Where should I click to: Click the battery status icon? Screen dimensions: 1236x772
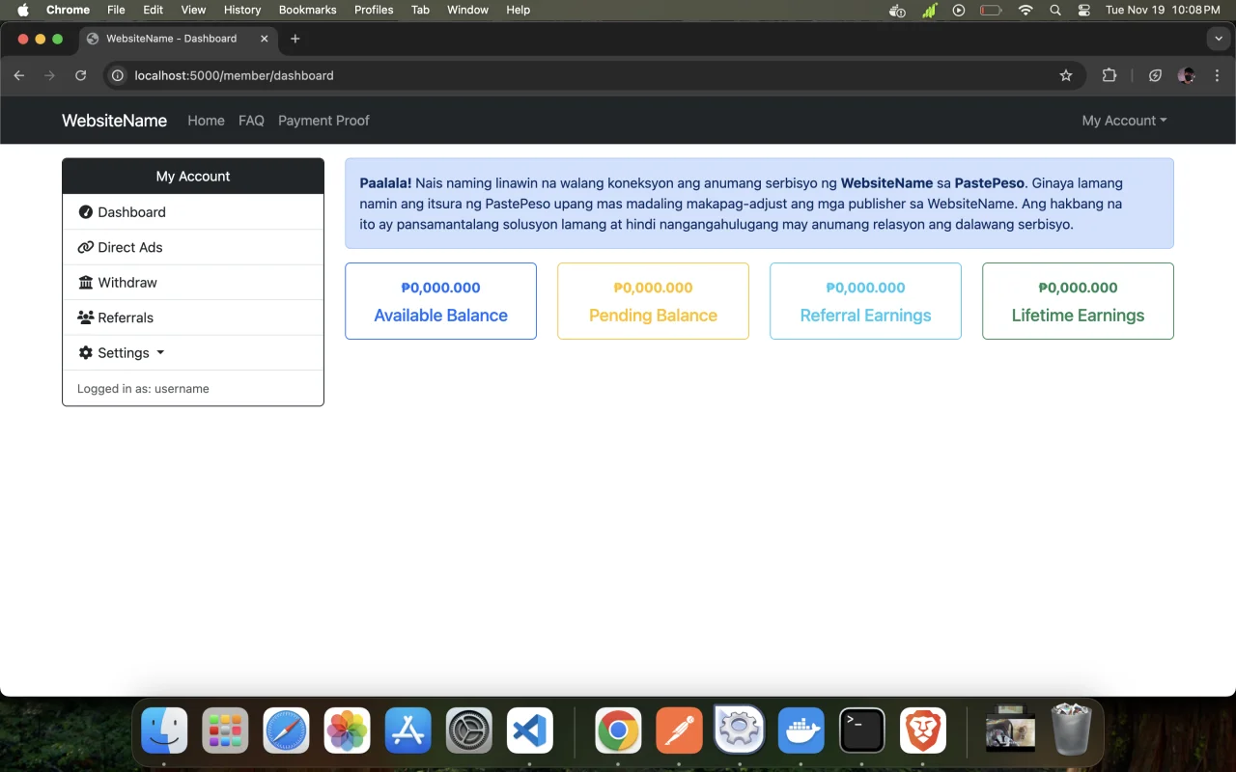(991, 10)
